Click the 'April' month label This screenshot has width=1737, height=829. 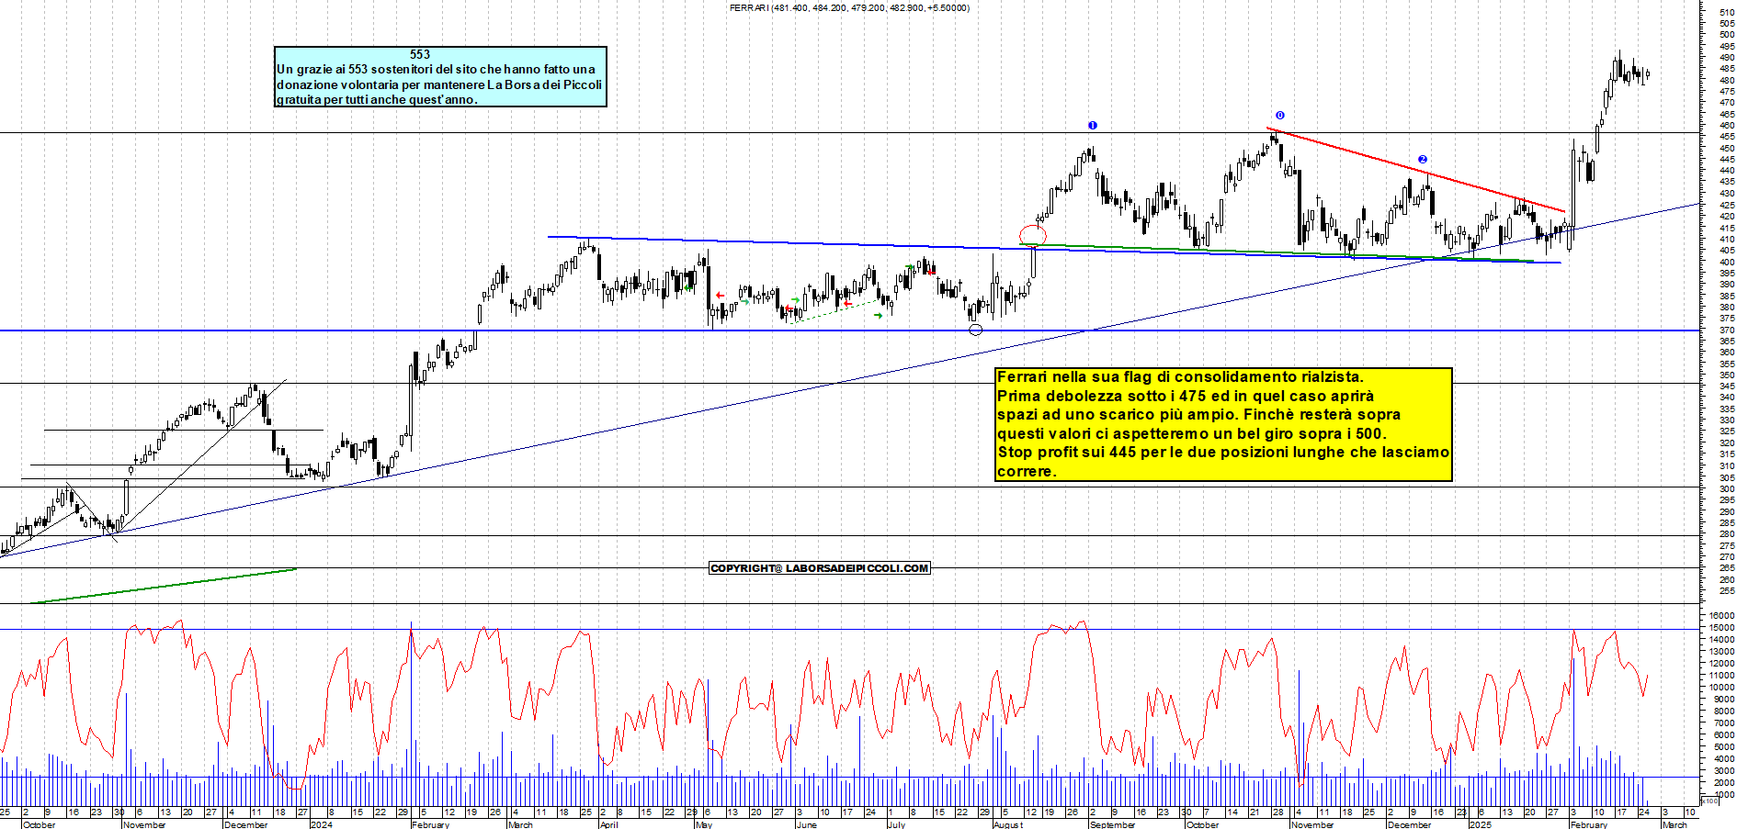tap(608, 824)
